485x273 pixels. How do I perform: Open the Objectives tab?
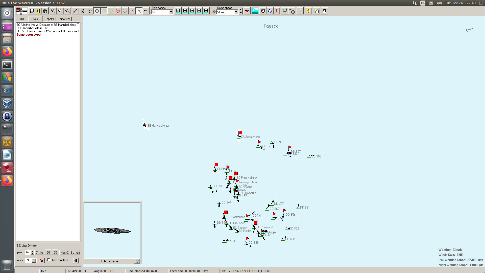coord(64,19)
